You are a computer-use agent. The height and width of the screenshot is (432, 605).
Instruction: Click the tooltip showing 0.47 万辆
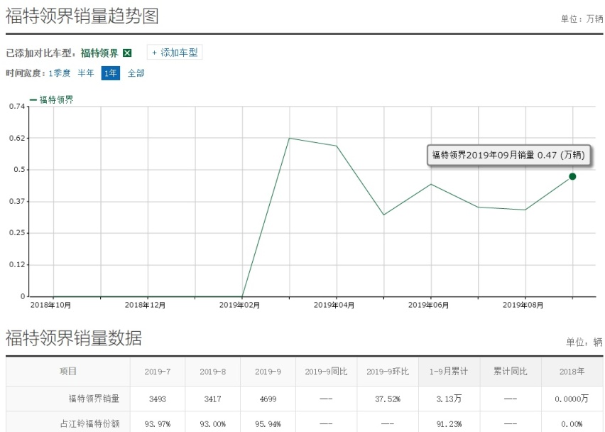coord(508,155)
